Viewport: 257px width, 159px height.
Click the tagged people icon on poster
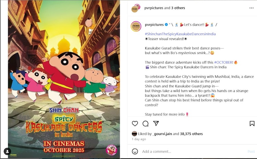pos(8,151)
